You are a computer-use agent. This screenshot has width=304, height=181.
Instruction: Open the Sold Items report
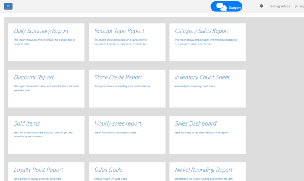pos(27,123)
